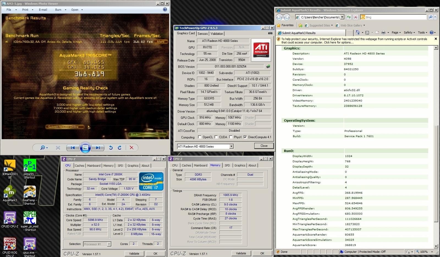Switch to Validation tab in GPU-Z

217,34
